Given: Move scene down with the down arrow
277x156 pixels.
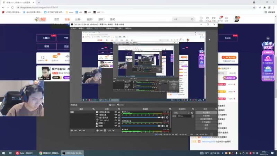Looking at the screenshot, I should [84, 131].
